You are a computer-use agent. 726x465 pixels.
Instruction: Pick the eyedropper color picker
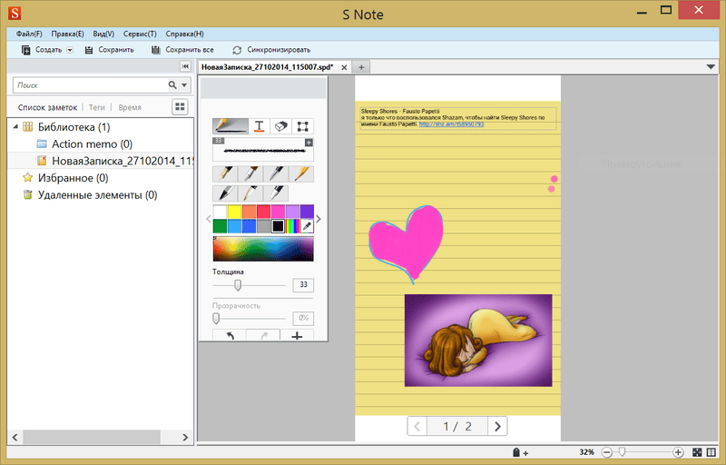coord(306,226)
